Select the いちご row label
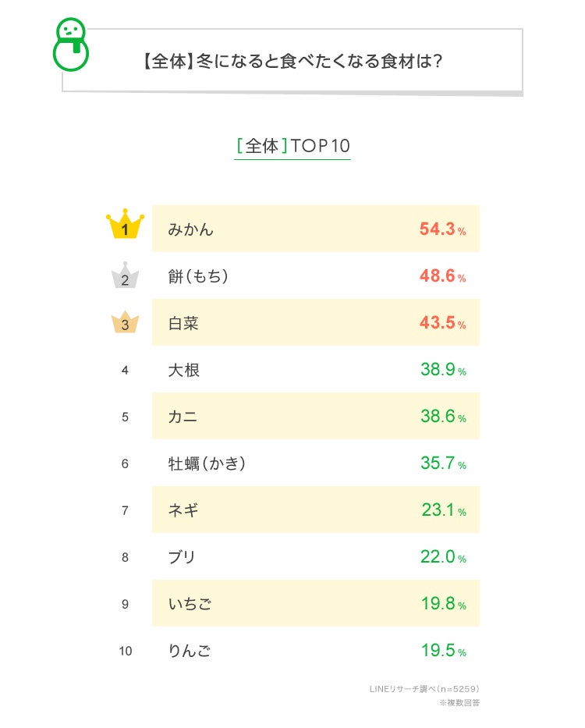Image resolution: width=585 pixels, height=728 pixels. 190,604
